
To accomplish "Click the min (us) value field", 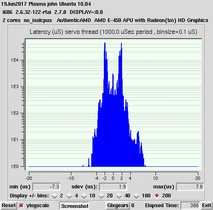I will (46, 187).
